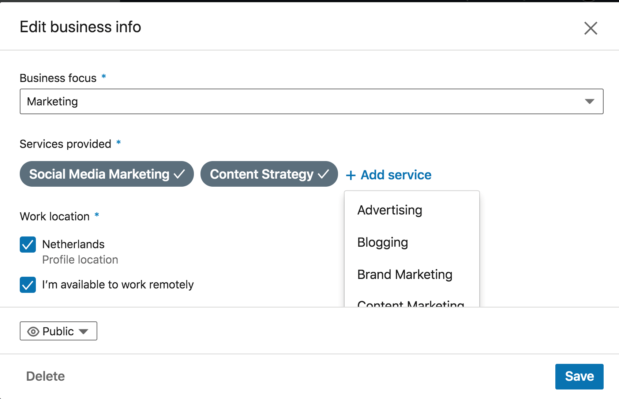Choose Blogging from the service list
This screenshot has width=619, height=399.
point(382,242)
